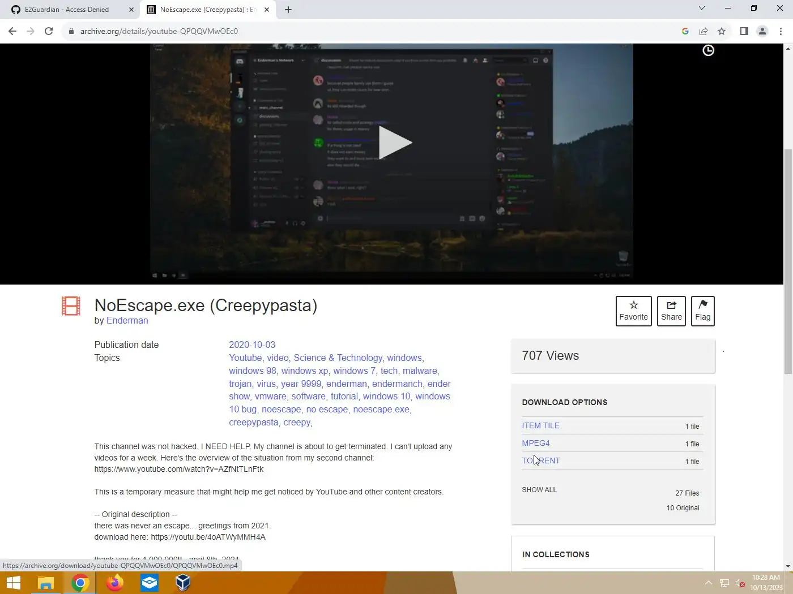Click the page scroll down arrow
Screen dimensions: 793x594
click(788, 566)
